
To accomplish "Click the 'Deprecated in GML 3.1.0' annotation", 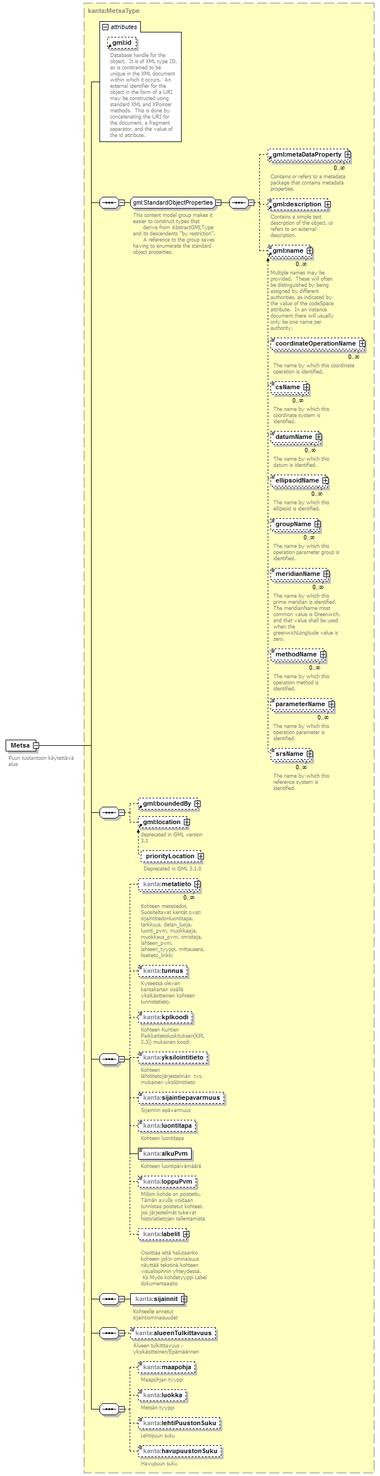I will pos(172,869).
